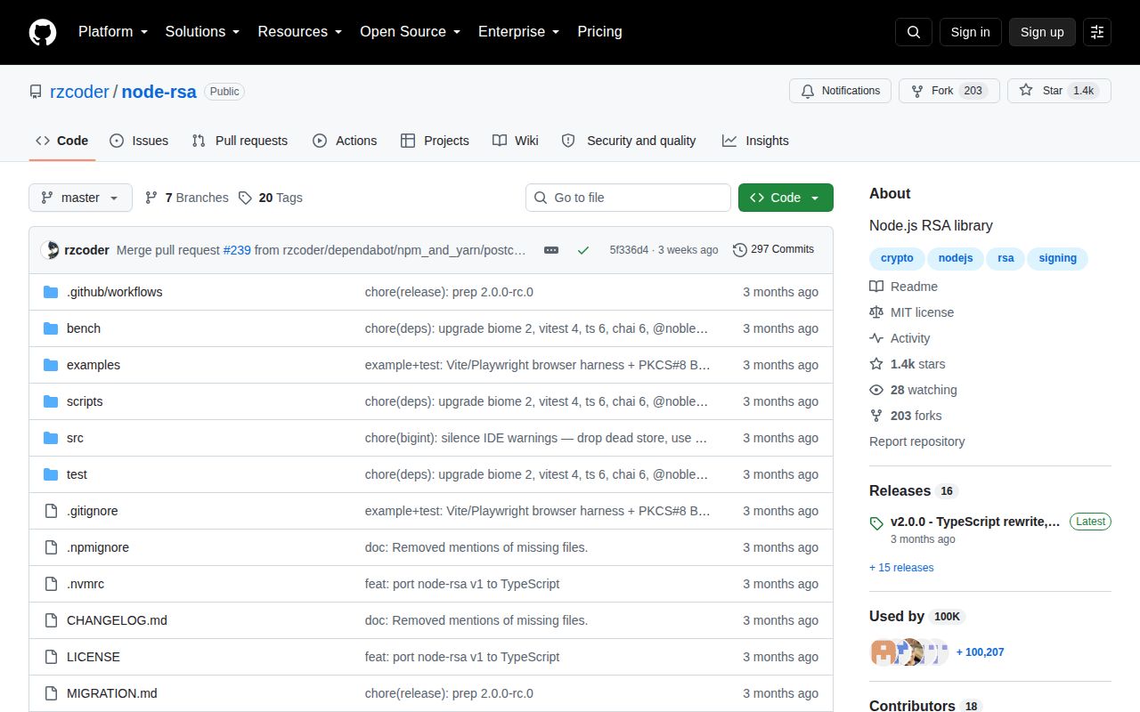Click the repository icon before rzcoder

[36, 92]
